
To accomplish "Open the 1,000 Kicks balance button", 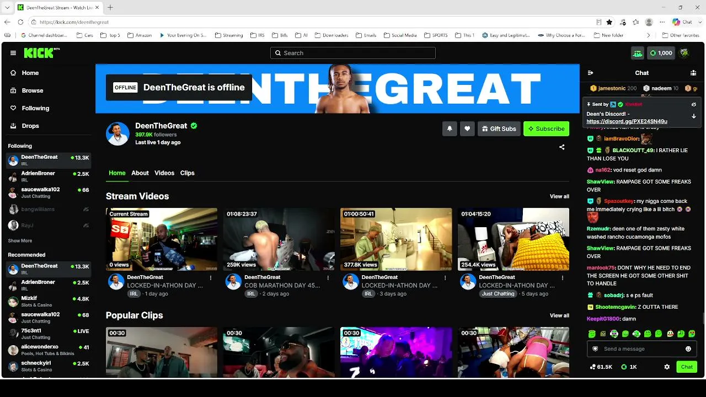I will click(661, 53).
